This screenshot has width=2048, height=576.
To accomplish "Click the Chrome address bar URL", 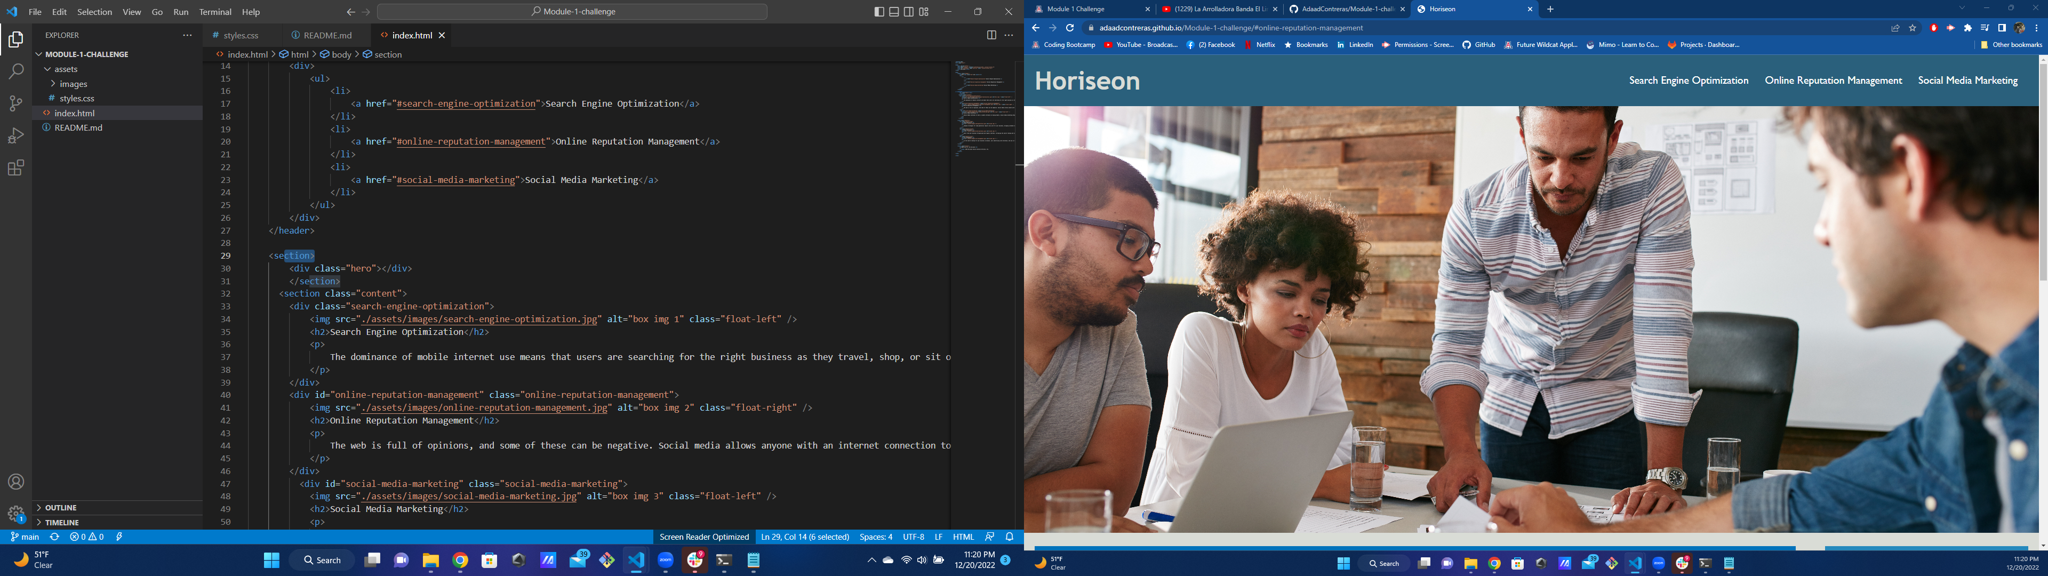I will pyautogui.click(x=1231, y=28).
